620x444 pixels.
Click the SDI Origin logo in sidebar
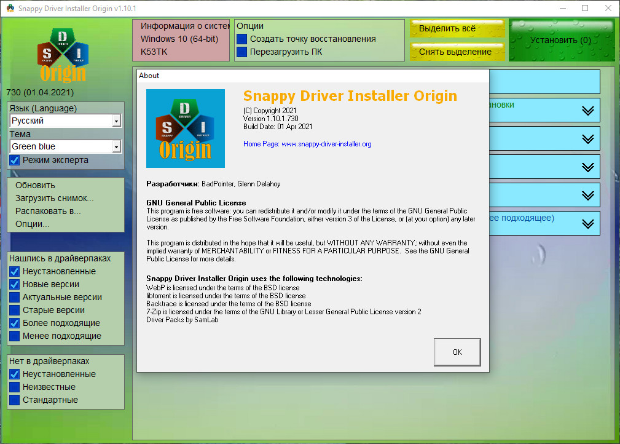[63, 54]
